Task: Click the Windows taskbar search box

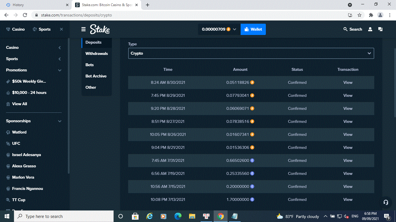Action: tap(63, 216)
